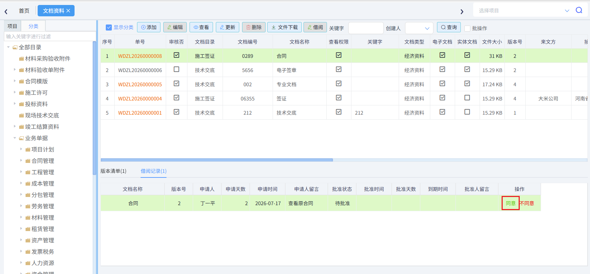Click the 更新 toolbar button

click(228, 27)
